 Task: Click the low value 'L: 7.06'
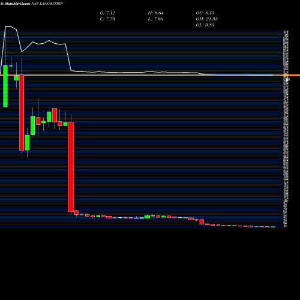[155, 19]
